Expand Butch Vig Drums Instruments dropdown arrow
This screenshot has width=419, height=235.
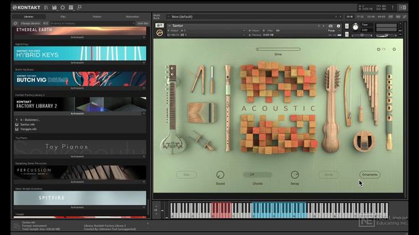pos(144,88)
